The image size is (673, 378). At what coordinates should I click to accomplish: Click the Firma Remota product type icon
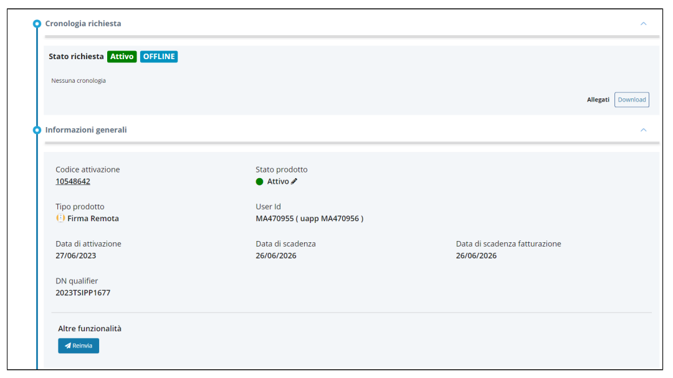tap(60, 219)
